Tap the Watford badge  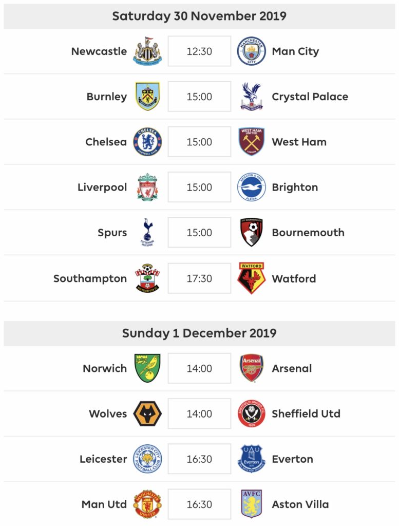252,278
